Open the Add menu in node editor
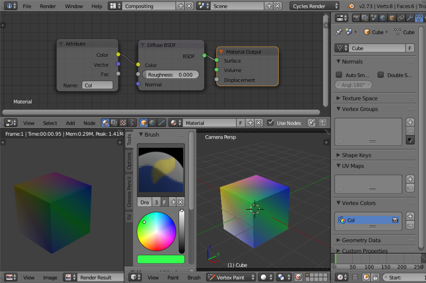426x283 pixels. [70, 123]
